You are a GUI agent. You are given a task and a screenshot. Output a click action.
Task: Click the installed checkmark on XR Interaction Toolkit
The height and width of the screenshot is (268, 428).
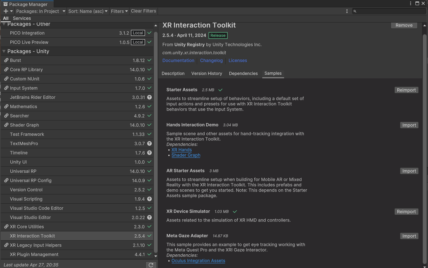pyautogui.click(x=149, y=236)
